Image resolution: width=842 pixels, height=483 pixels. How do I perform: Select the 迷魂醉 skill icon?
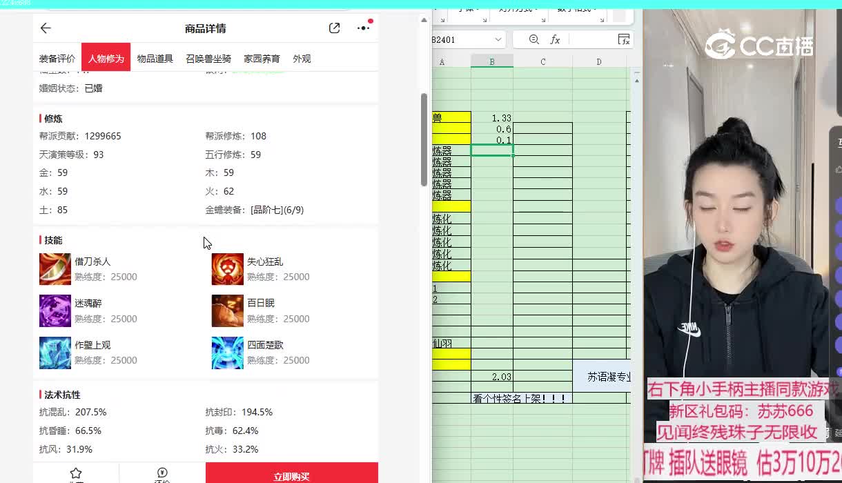55,310
